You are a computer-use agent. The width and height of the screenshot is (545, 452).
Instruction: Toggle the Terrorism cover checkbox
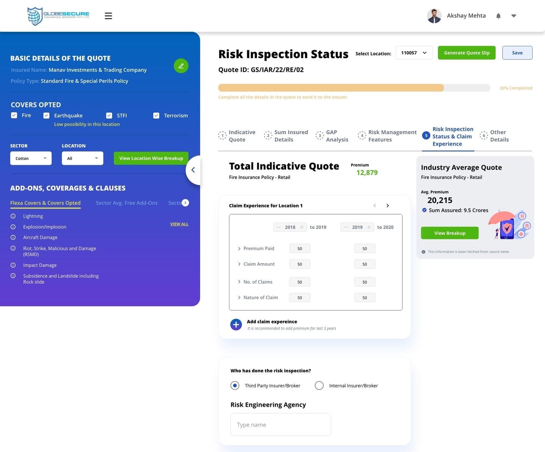156,116
